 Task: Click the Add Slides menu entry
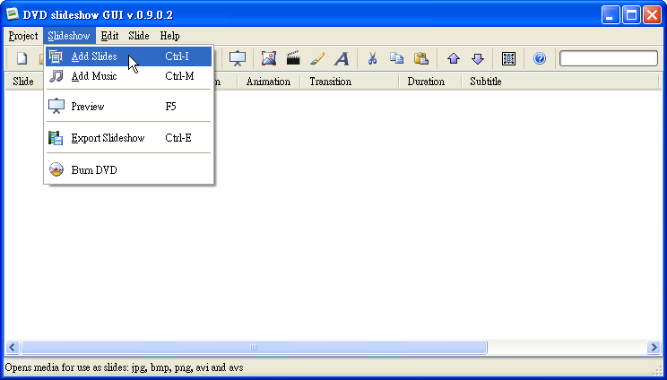(128, 56)
